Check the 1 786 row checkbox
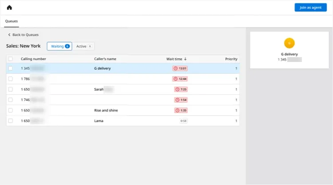This screenshot has width=333, height=185. point(10,79)
